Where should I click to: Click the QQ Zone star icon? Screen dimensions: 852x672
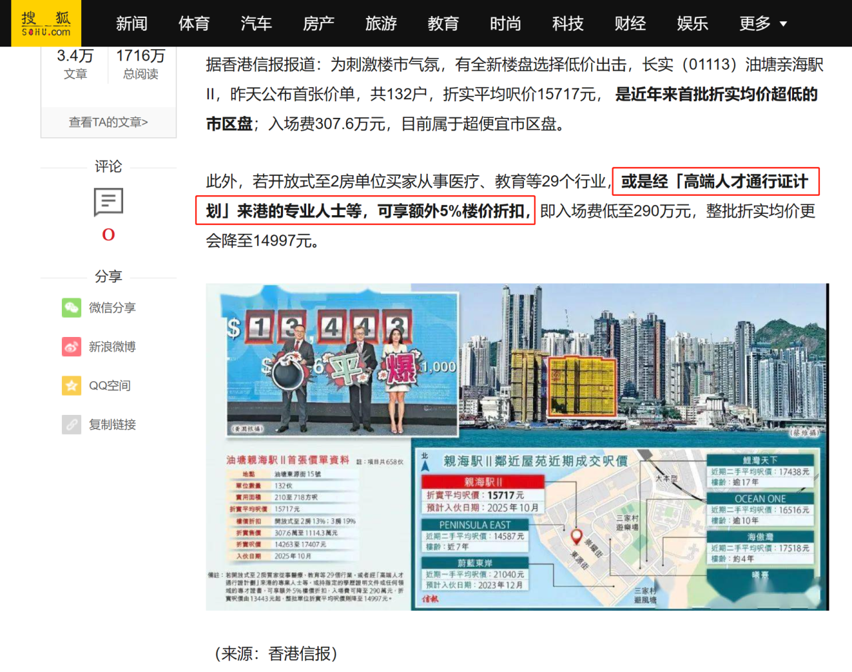[x=71, y=386]
